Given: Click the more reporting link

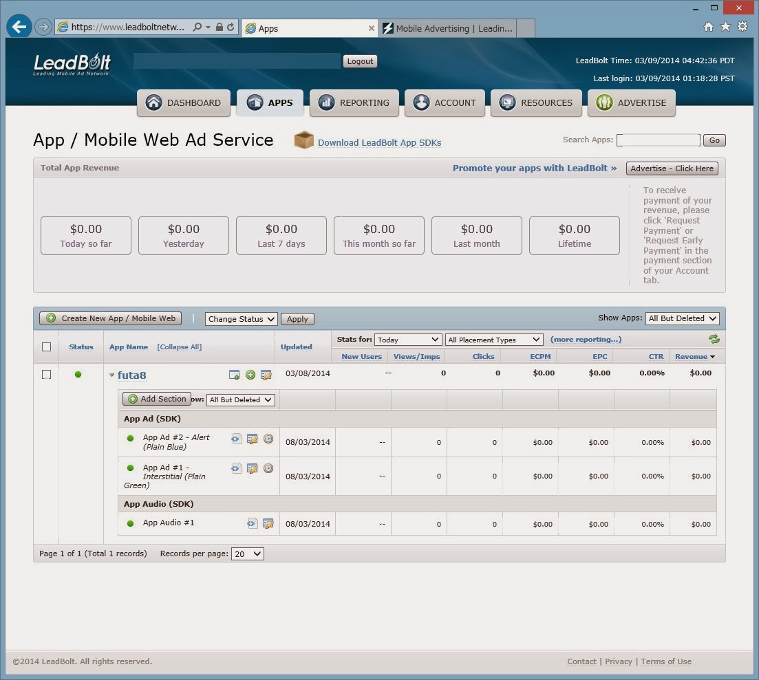Looking at the screenshot, I should click(586, 340).
